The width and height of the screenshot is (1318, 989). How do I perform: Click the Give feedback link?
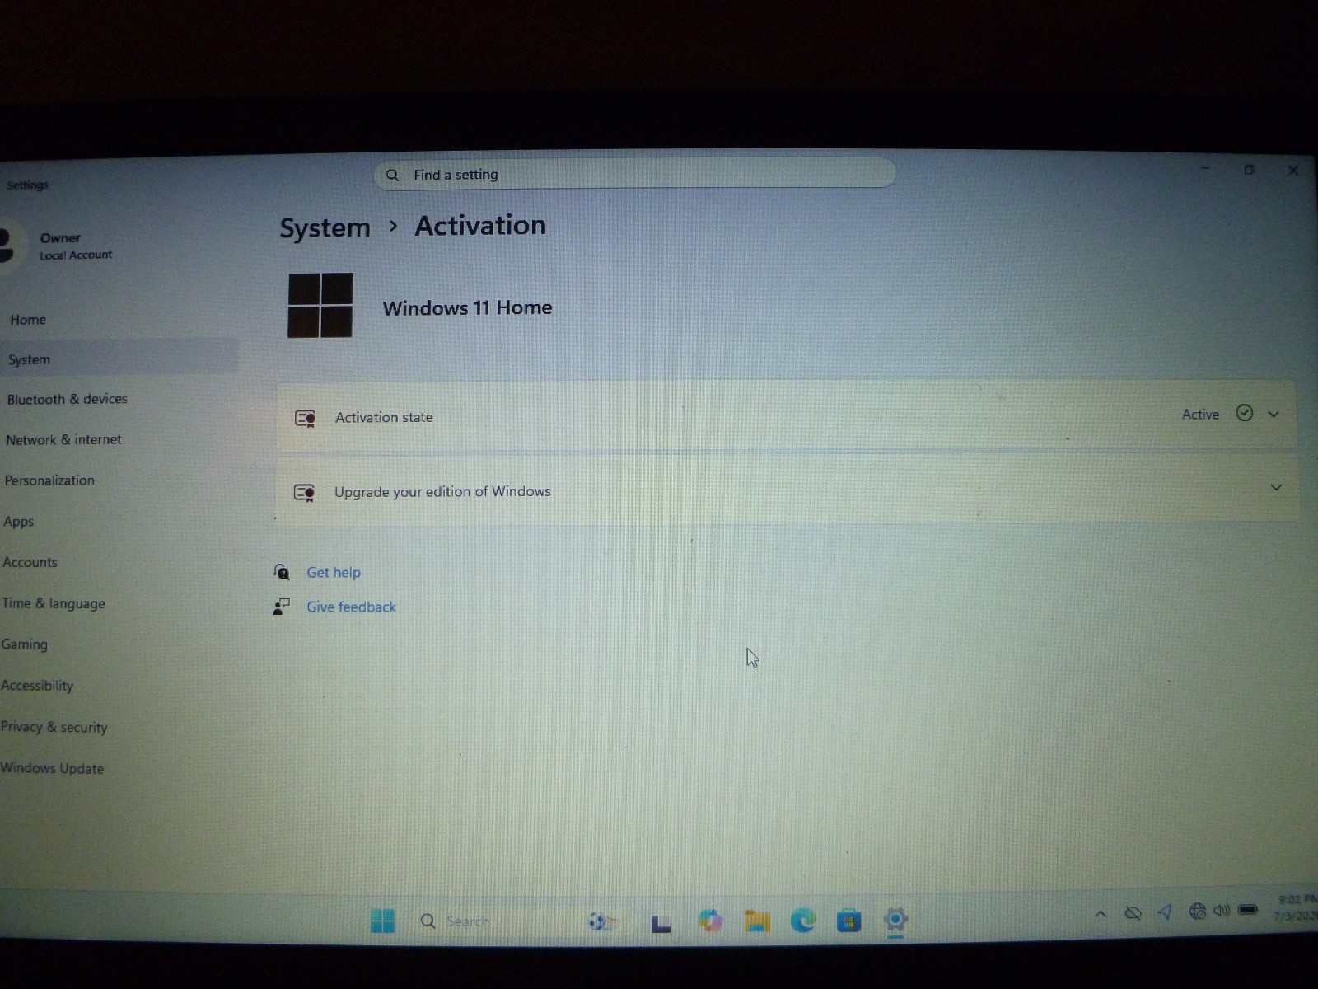[x=351, y=607]
